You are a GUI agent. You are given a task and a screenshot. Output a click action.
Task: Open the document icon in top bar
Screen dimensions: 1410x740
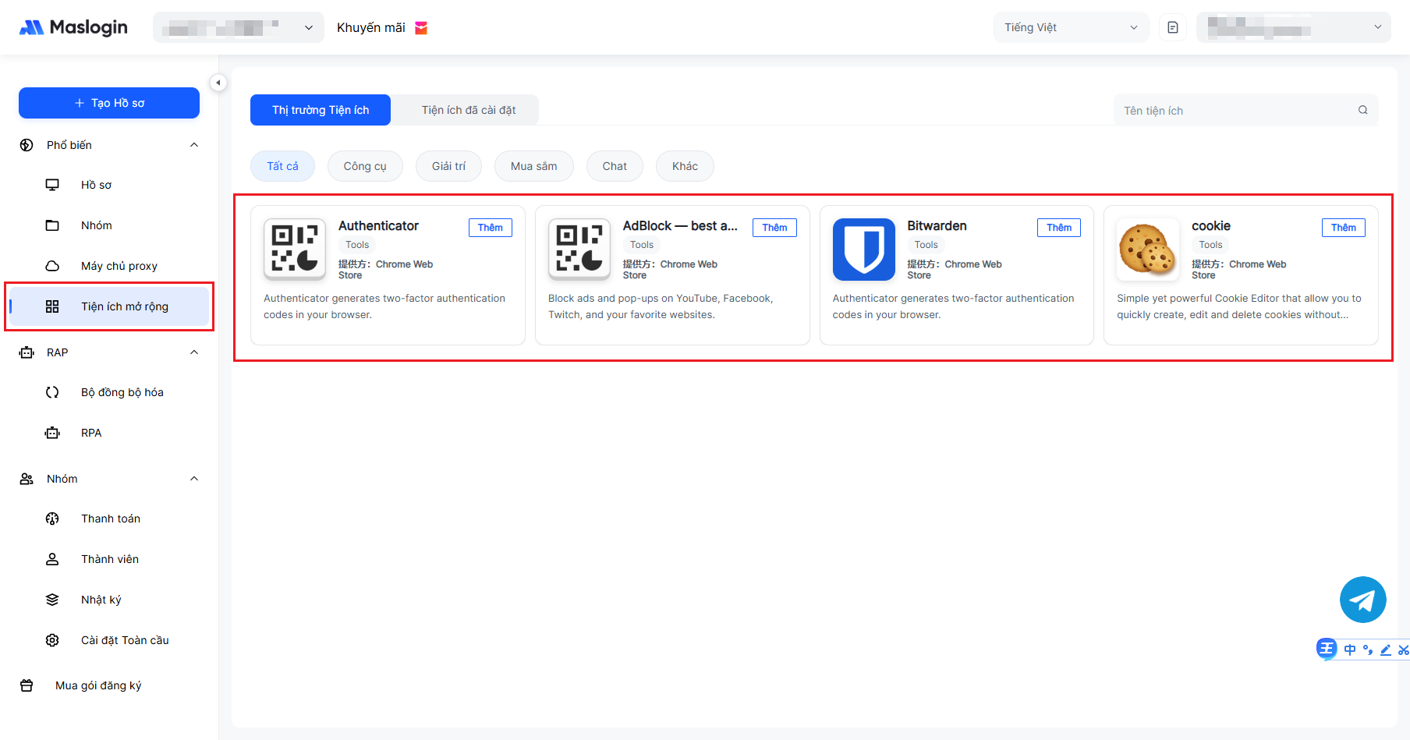coord(1172,27)
